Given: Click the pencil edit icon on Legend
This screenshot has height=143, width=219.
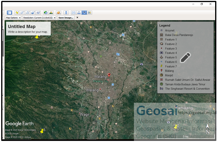Looking at the screenshot, I should click(x=185, y=57).
